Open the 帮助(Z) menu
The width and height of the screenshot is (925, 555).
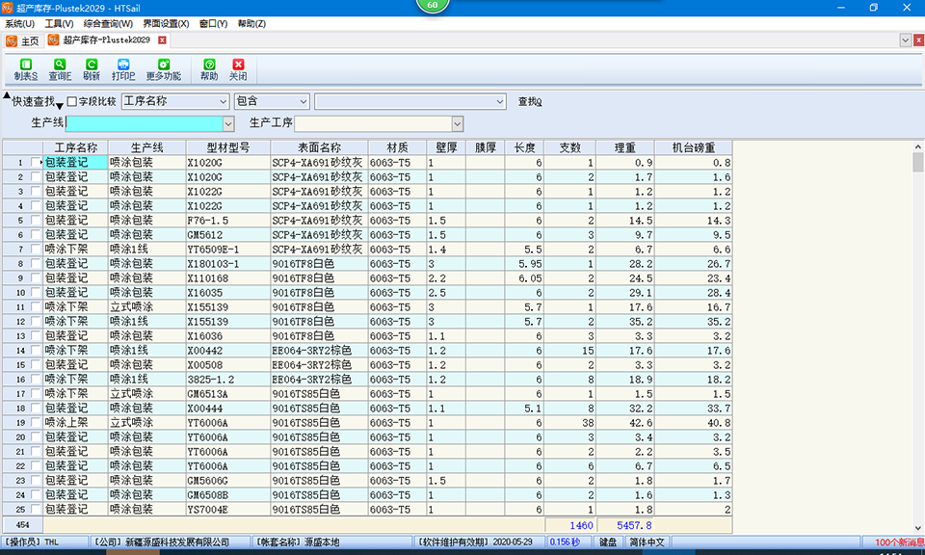pyautogui.click(x=251, y=23)
